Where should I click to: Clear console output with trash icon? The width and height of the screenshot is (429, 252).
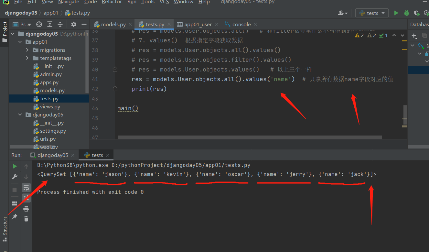pyautogui.click(x=26, y=219)
